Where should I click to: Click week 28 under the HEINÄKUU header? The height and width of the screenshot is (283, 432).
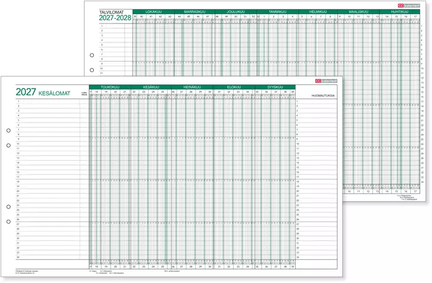tap(191, 92)
